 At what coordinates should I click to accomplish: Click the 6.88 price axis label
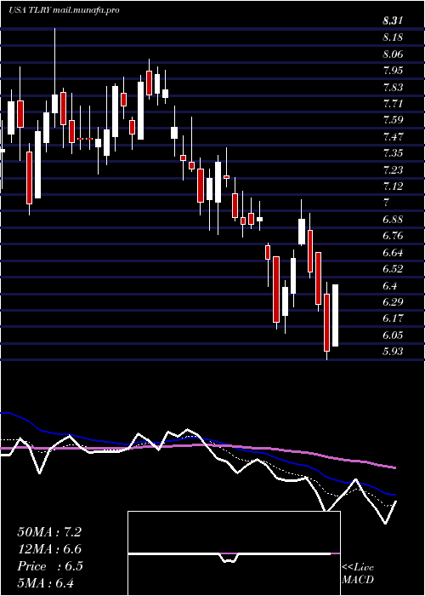393,220
